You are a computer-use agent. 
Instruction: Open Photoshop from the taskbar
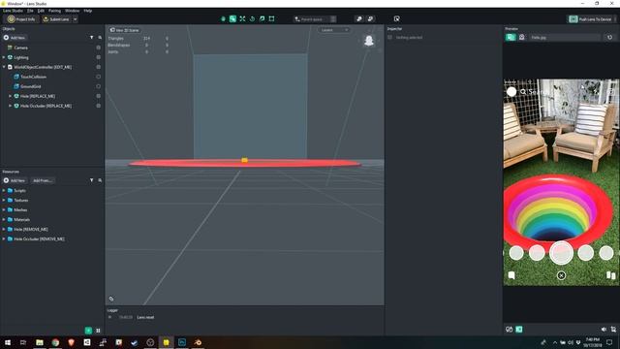(182, 342)
